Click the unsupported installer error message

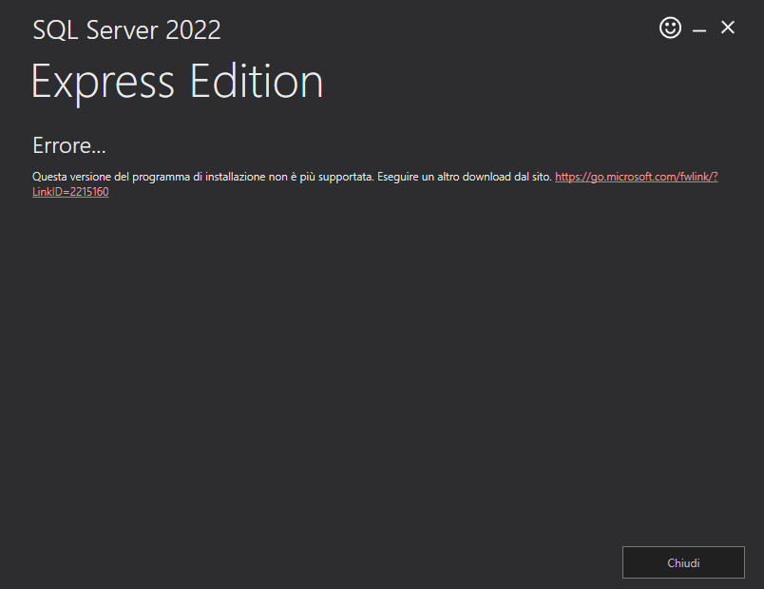pyautogui.click(x=292, y=177)
